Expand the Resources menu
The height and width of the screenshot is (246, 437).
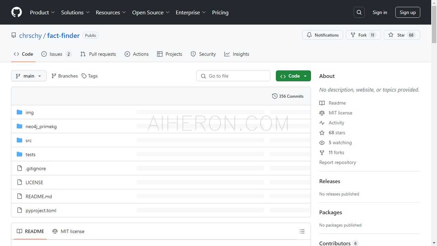pos(111,12)
